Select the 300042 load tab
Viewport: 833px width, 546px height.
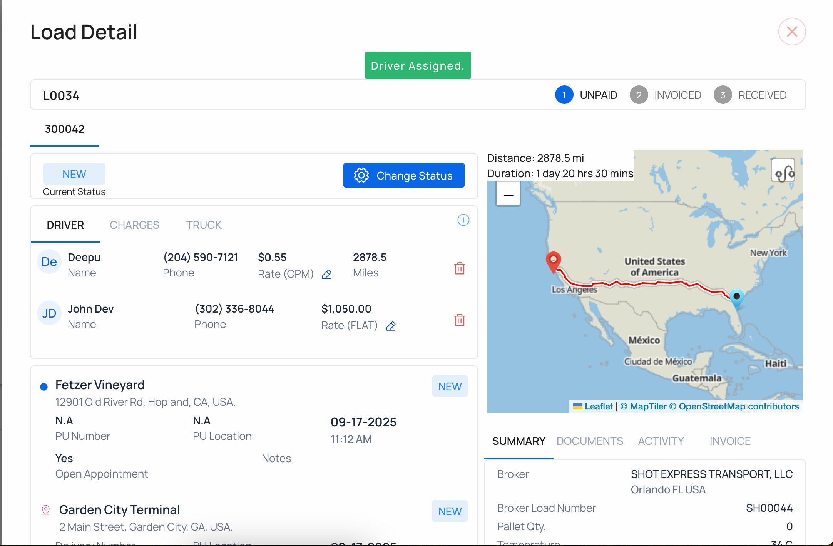64,129
